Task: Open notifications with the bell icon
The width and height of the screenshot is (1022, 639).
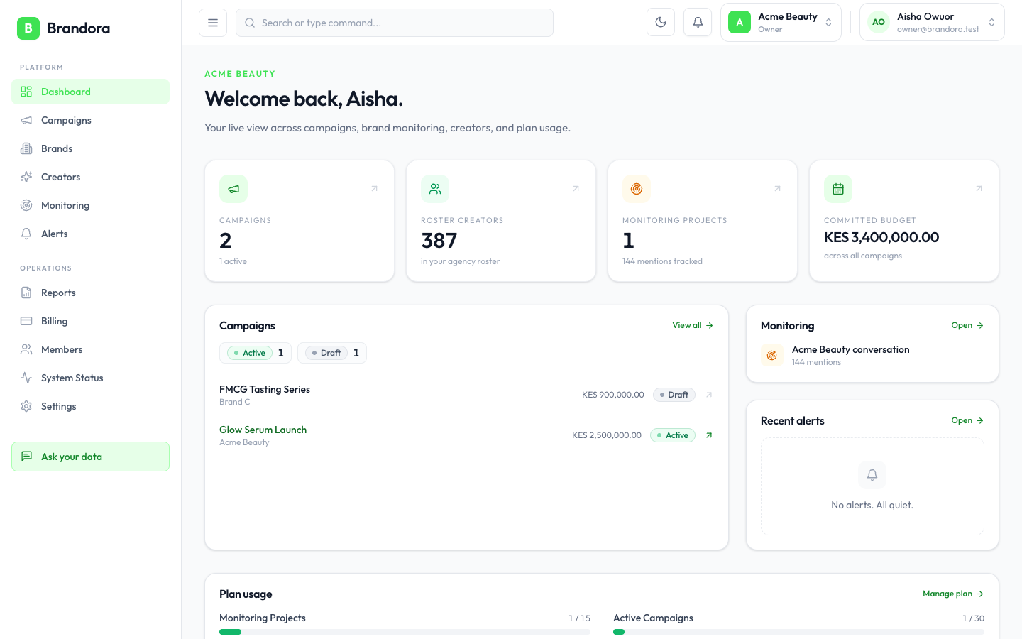Action: pos(698,22)
